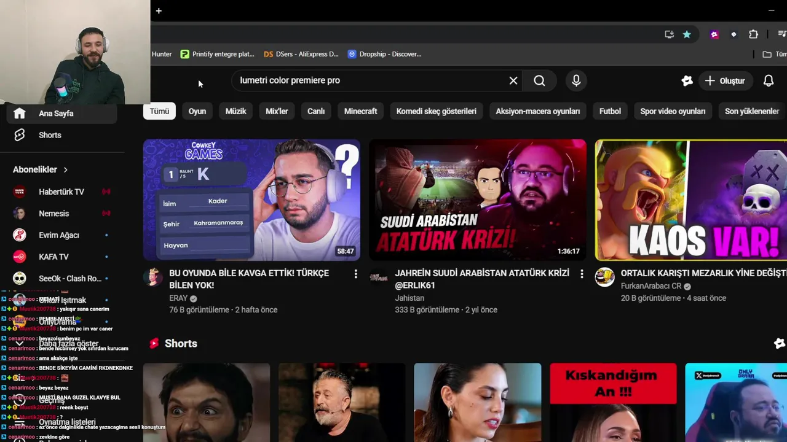
Task: Click the sparkle icon left of Oluştur
Action: [x=687, y=80]
